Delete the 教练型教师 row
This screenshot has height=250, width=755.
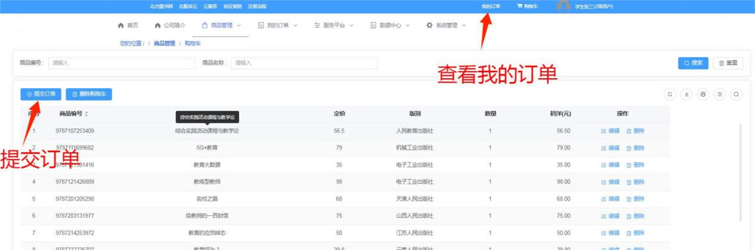635,182
